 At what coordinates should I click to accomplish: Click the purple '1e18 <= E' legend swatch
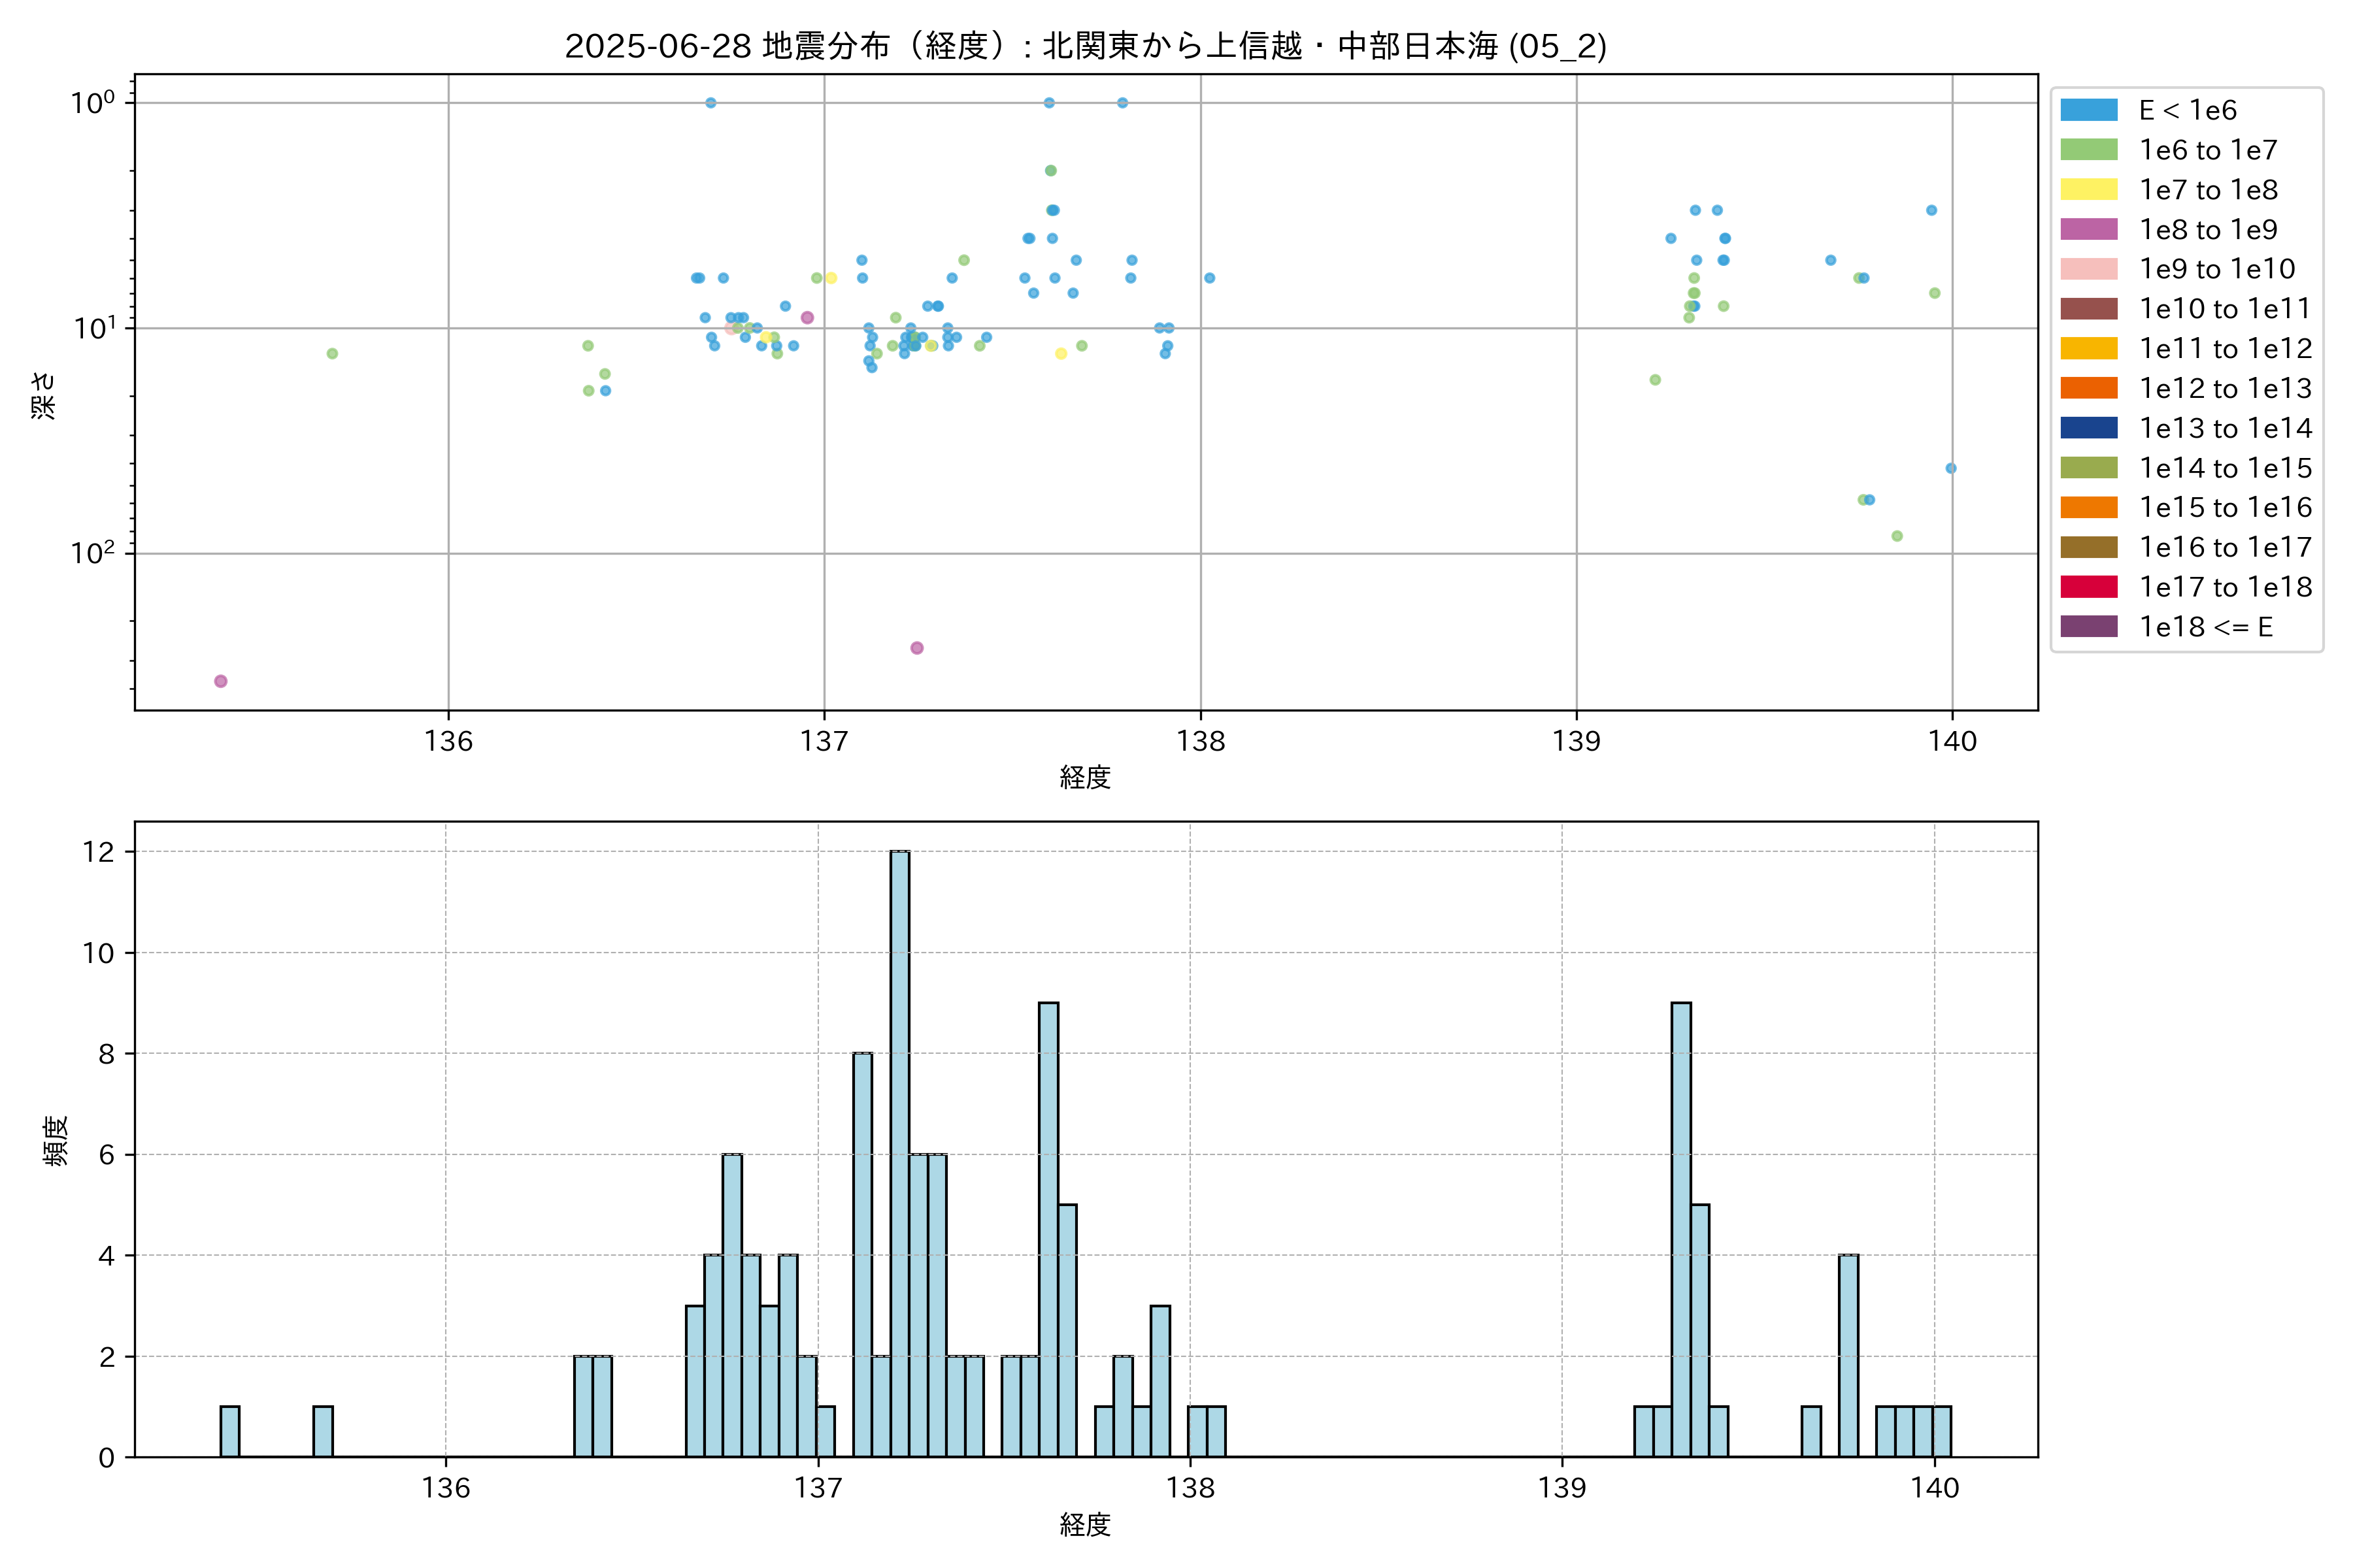pyautogui.click(x=2089, y=627)
